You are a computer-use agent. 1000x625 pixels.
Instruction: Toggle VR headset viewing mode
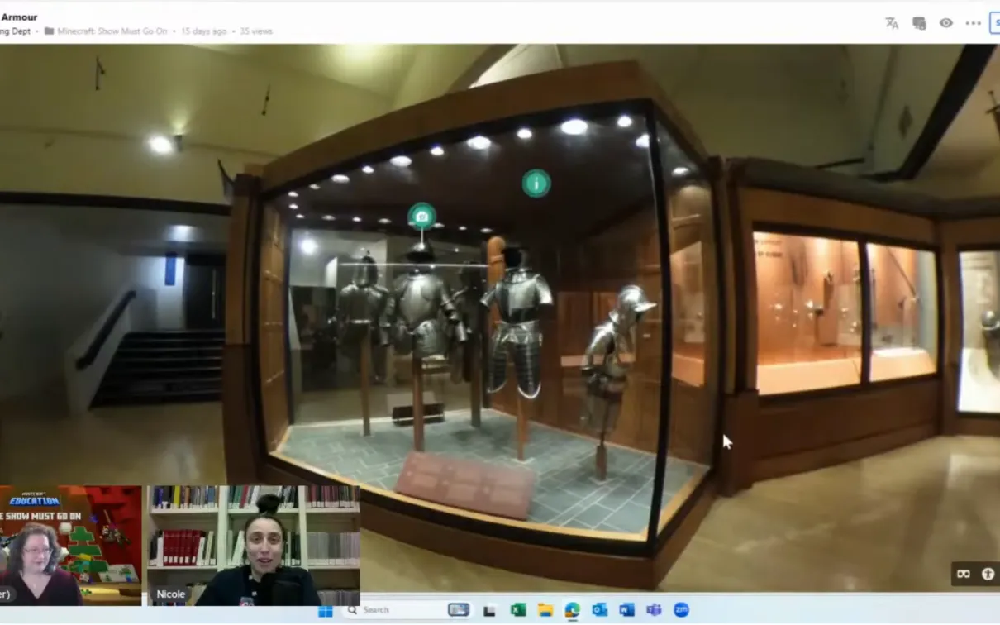[962, 573]
